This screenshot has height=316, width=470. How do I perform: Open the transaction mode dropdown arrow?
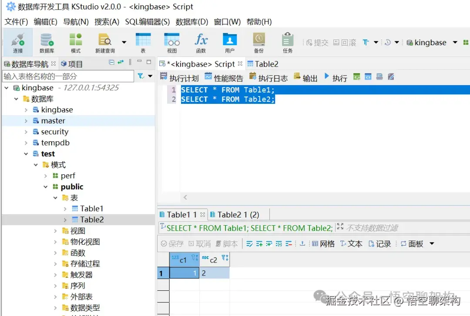(376, 43)
